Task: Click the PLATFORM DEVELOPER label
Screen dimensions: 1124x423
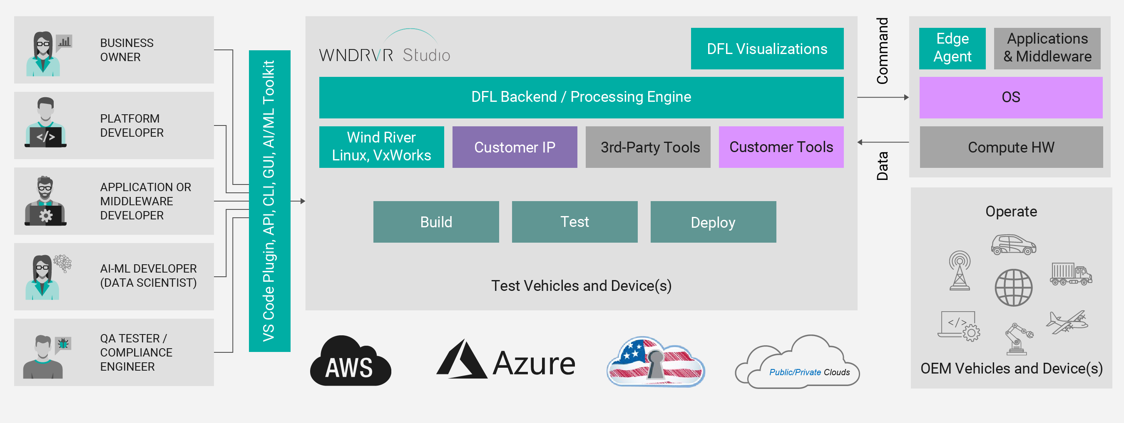Action: (132, 125)
